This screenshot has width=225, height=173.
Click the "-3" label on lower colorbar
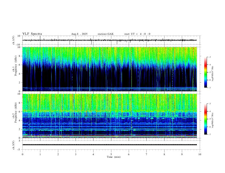pyautogui.click(x=210, y=104)
